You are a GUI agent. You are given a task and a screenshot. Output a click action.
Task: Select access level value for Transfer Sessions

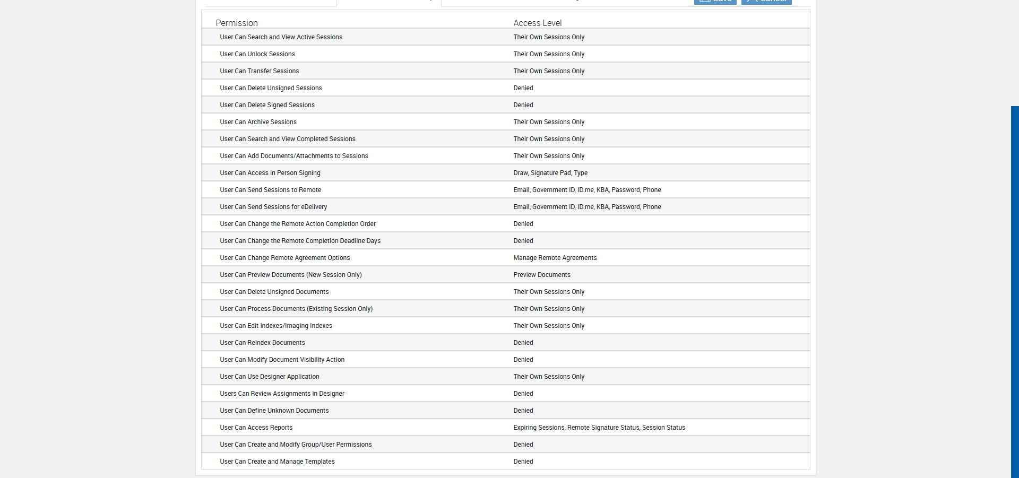549,71
